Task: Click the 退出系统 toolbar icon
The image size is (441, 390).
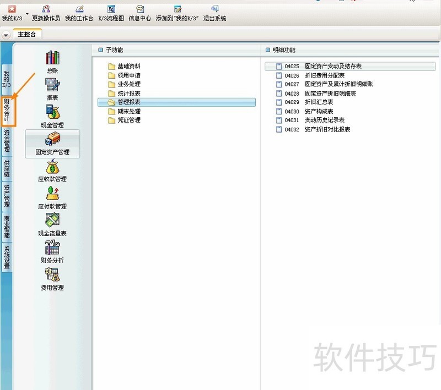Action: tap(214, 13)
